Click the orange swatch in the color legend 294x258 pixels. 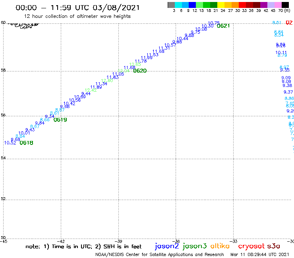235,5
